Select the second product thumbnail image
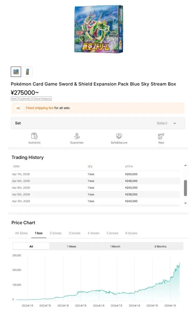The image size is (191, 313). (x=27, y=72)
